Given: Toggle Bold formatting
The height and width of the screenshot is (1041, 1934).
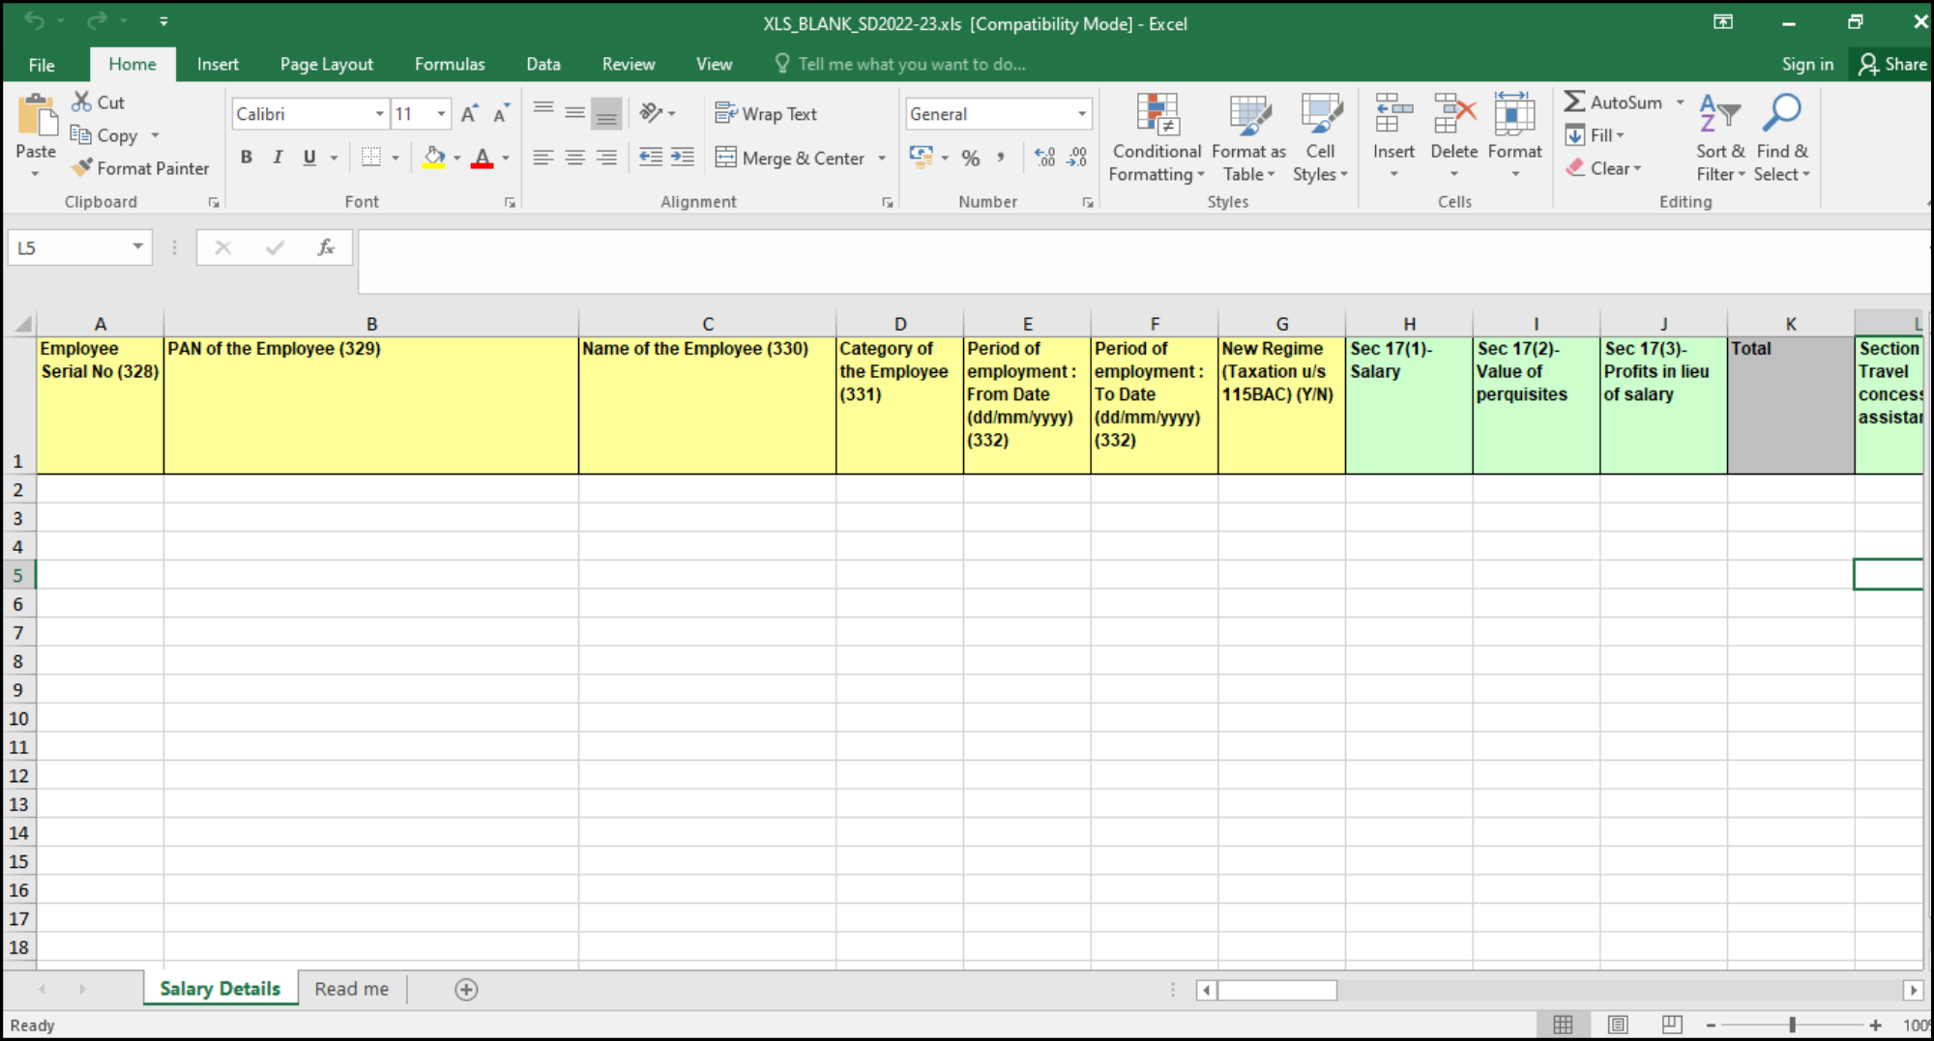Looking at the screenshot, I should pyautogui.click(x=247, y=158).
